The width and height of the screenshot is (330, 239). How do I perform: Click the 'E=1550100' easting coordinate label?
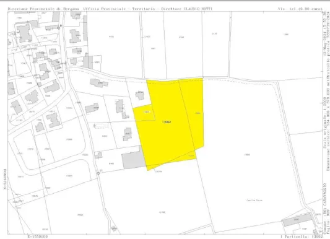click(38, 237)
